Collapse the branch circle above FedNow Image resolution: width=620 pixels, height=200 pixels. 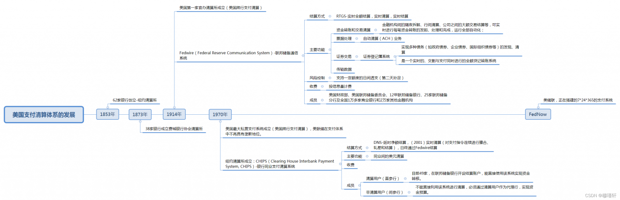pyautogui.click(x=538, y=107)
